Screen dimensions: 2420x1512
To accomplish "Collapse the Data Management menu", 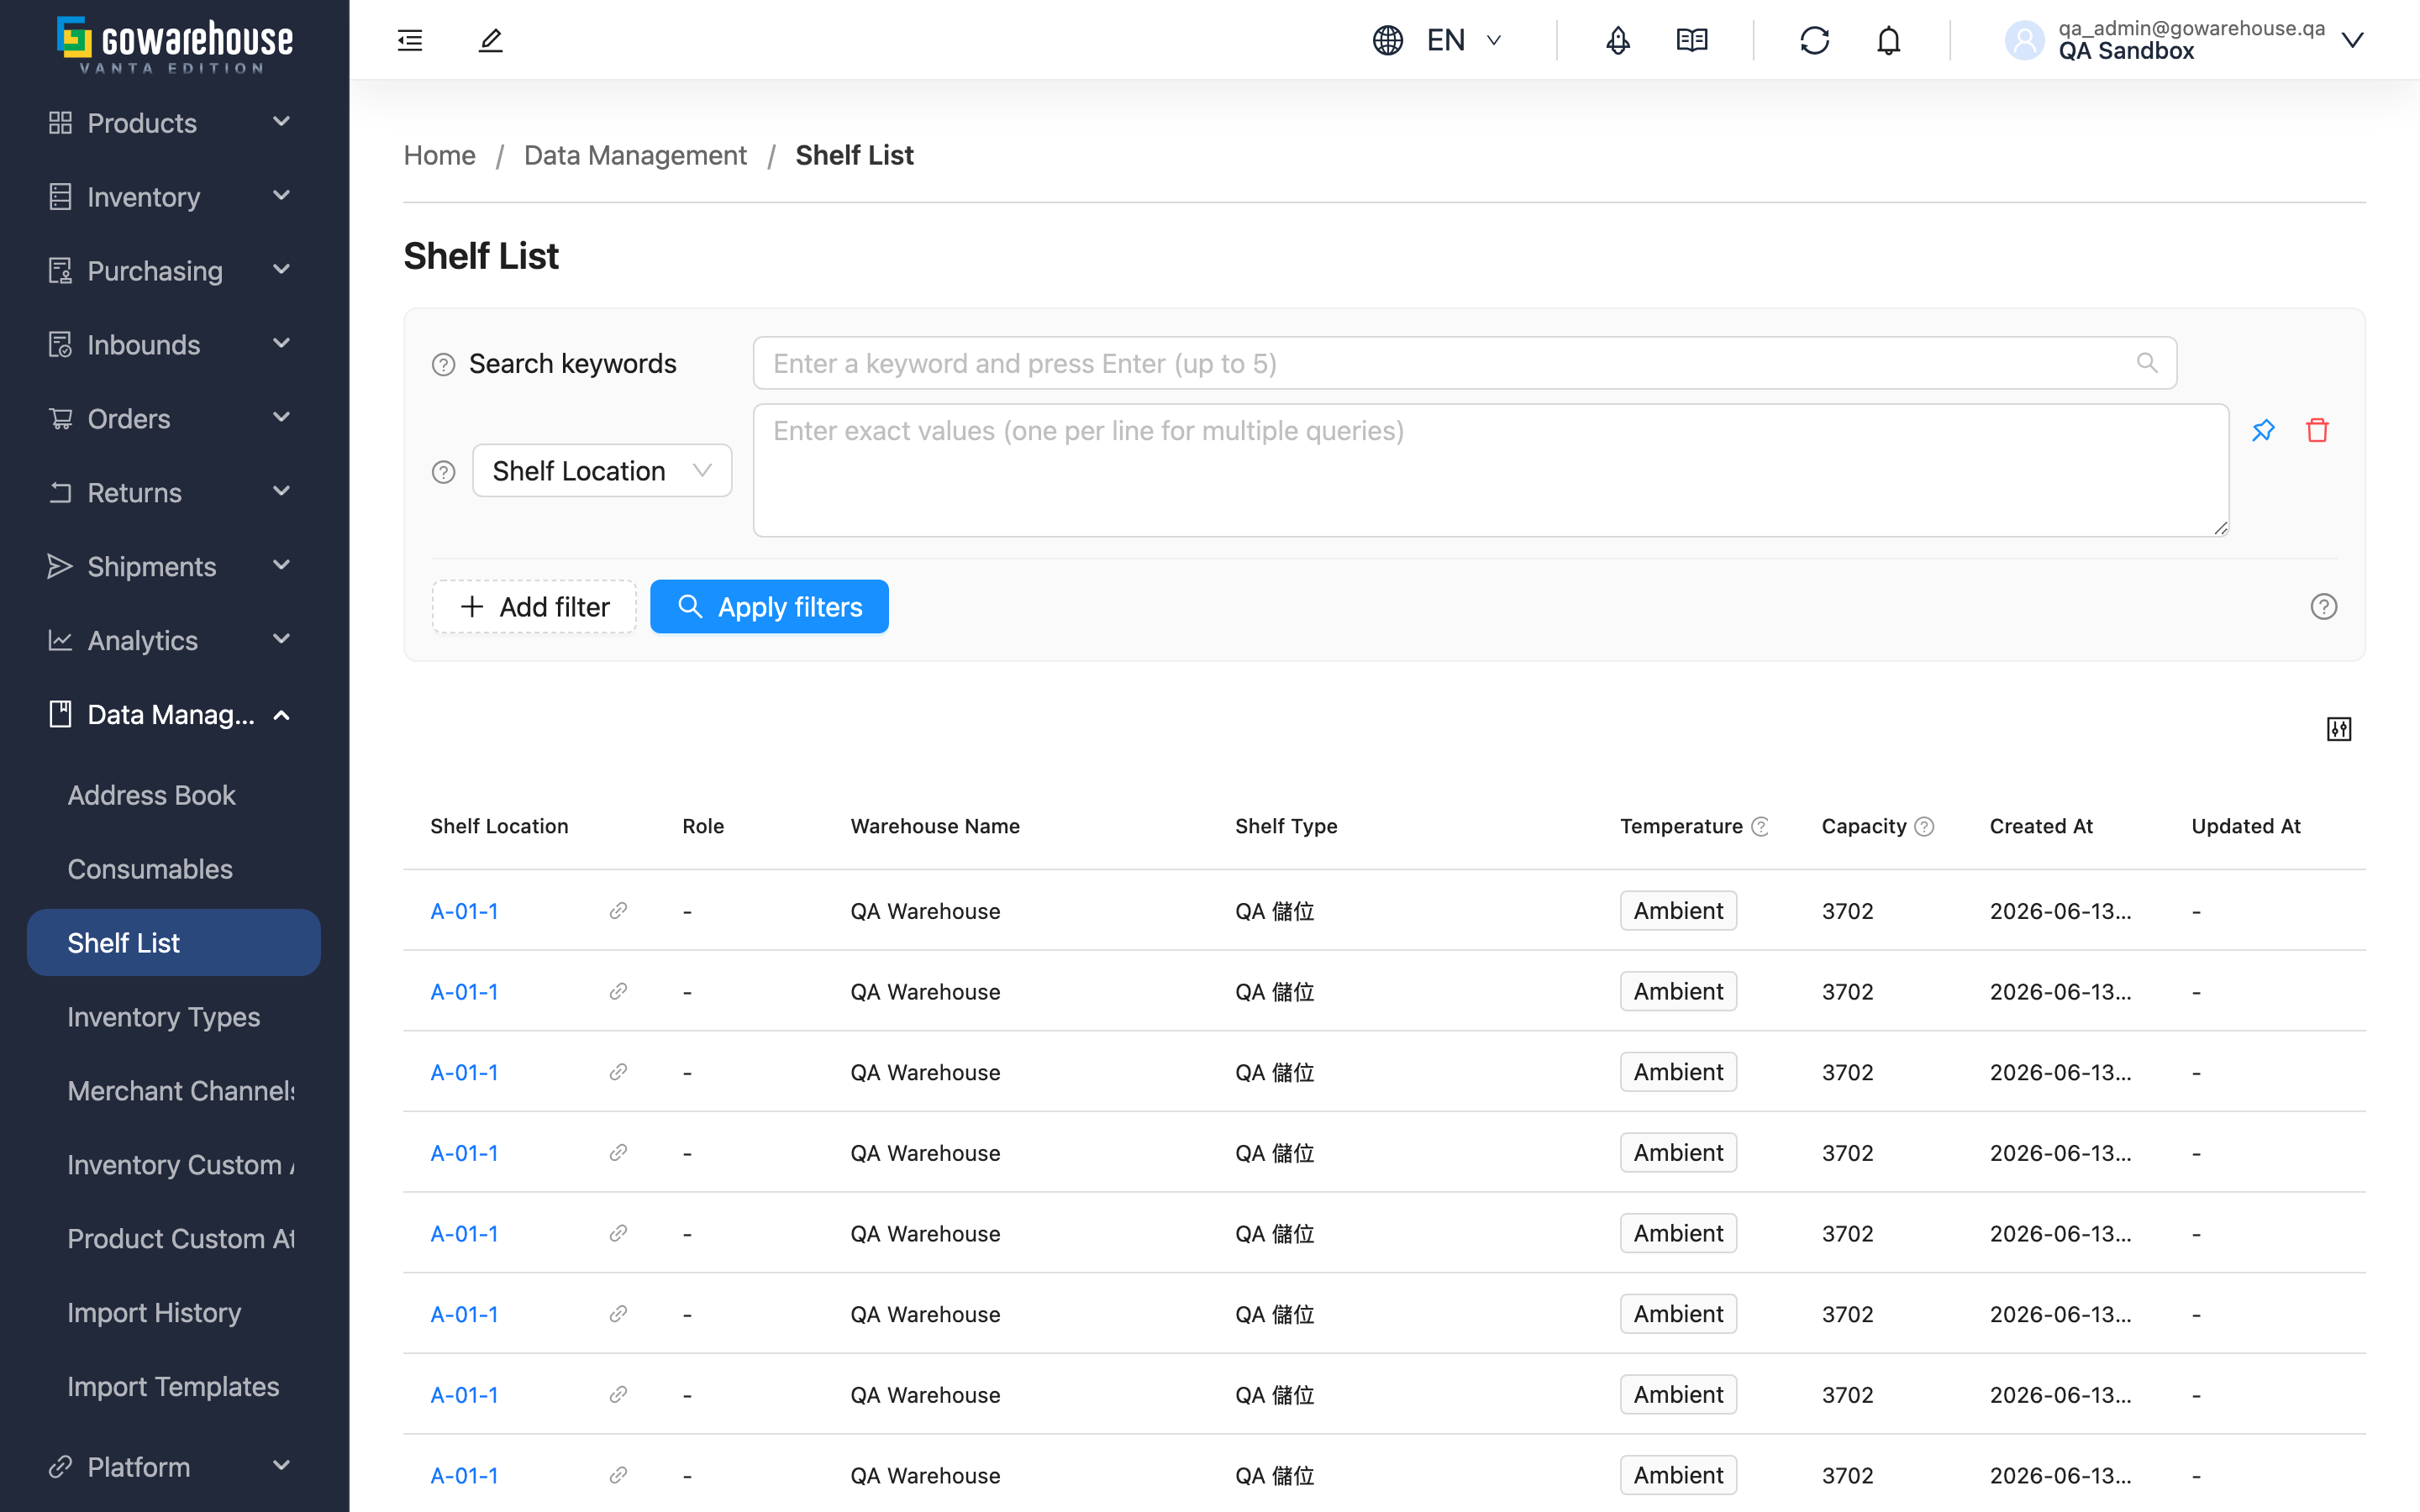I will coord(174,714).
